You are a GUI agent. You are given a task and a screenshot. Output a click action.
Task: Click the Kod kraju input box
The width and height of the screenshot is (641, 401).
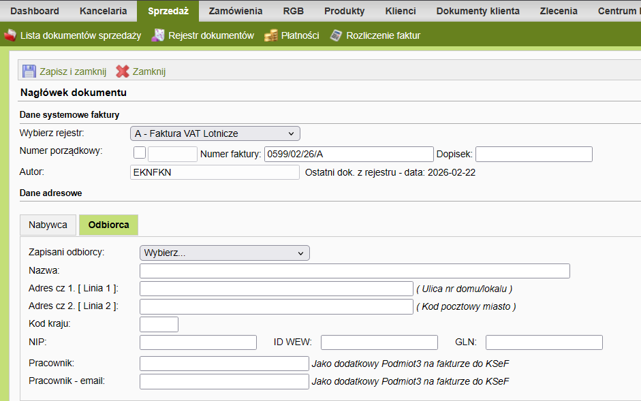point(159,324)
